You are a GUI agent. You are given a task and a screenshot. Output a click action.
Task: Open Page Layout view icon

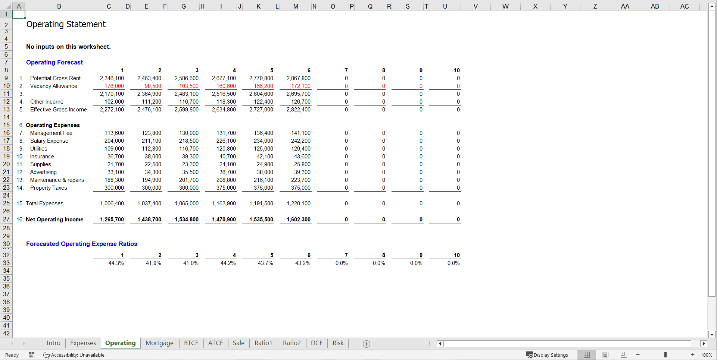pyautogui.click(x=605, y=355)
